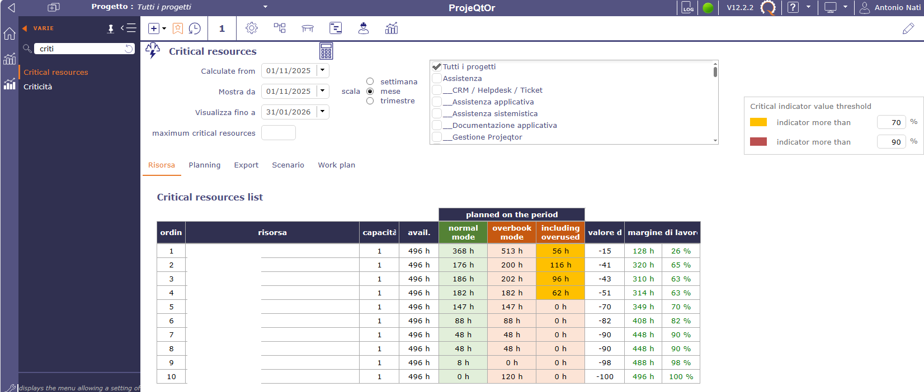Open the Gantt planning icon in toolbar
The image size is (924, 392).
click(336, 28)
